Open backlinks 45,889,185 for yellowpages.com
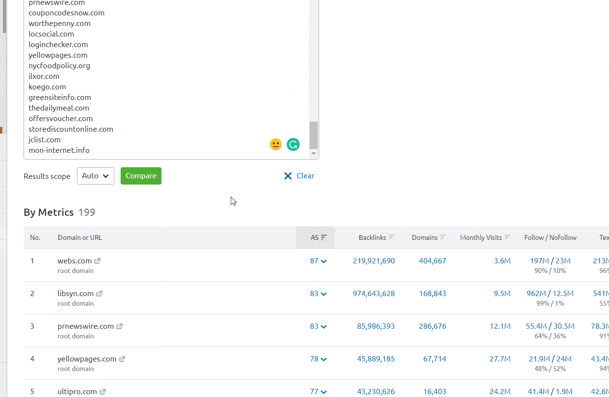This screenshot has width=609, height=397. (376, 359)
